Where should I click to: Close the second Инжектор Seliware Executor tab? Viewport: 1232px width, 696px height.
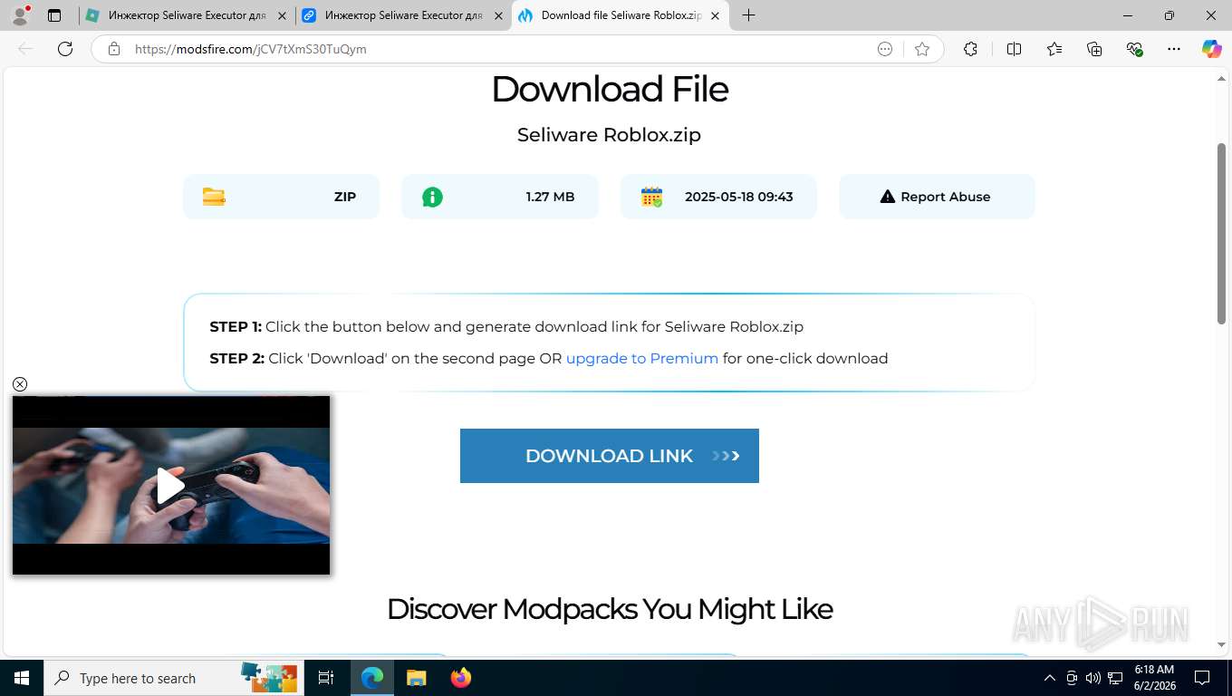tap(498, 15)
